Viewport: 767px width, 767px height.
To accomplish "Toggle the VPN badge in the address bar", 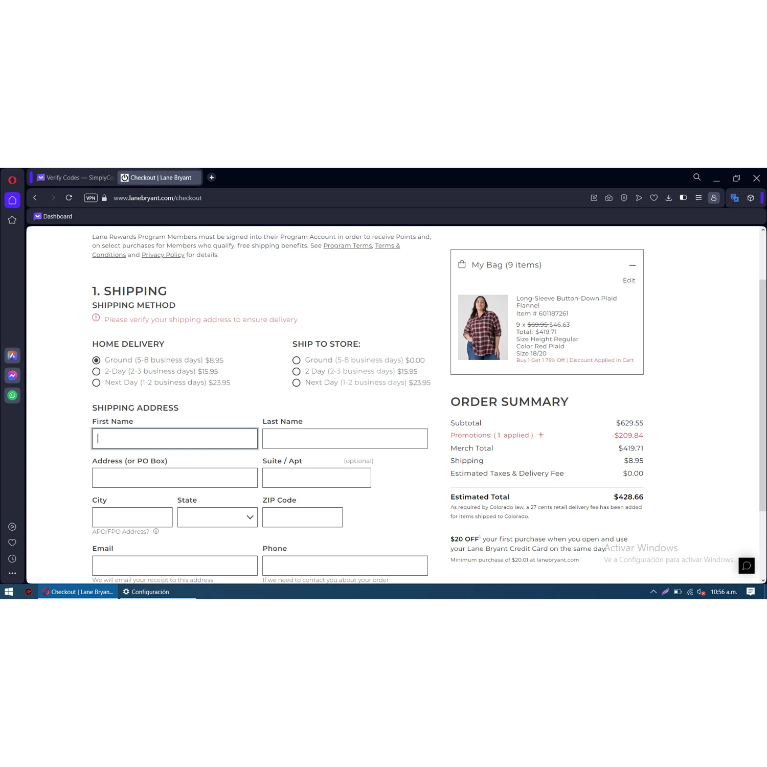I will (91, 198).
